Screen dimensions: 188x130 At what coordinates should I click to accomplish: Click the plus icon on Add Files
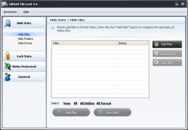tap(157, 44)
